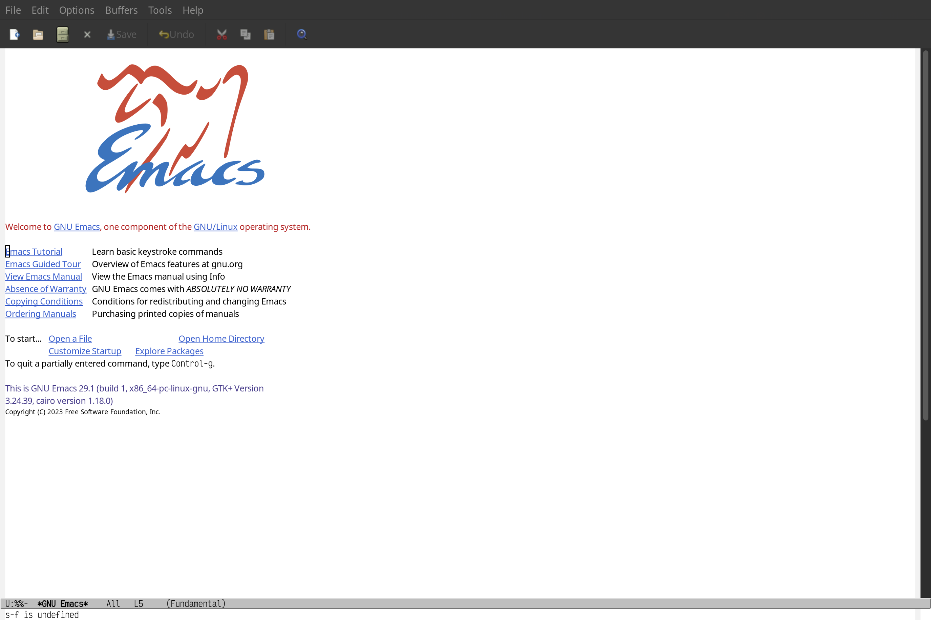Click Open a File link
Image resolution: width=931 pixels, height=620 pixels.
pyautogui.click(x=70, y=338)
